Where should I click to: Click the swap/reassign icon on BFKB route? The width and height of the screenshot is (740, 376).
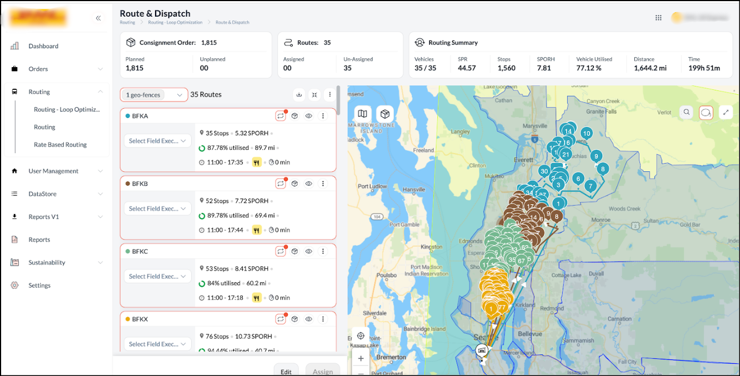[281, 184]
